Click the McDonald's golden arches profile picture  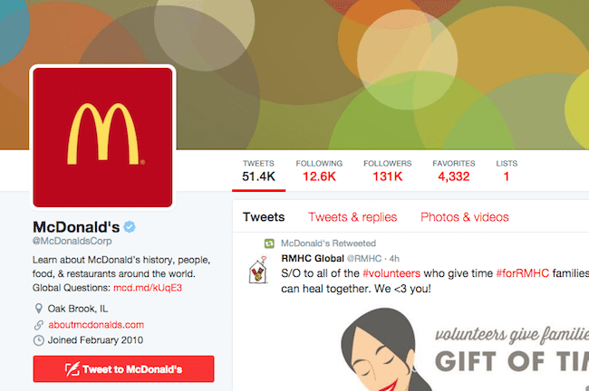(x=102, y=138)
